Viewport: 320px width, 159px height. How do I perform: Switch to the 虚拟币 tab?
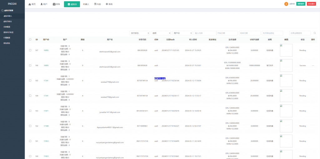72,4
